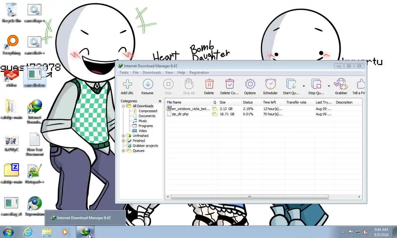The width and height of the screenshot is (397, 238).
Task: Click the scroll left arrow of the download list
Action: (168, 197)
